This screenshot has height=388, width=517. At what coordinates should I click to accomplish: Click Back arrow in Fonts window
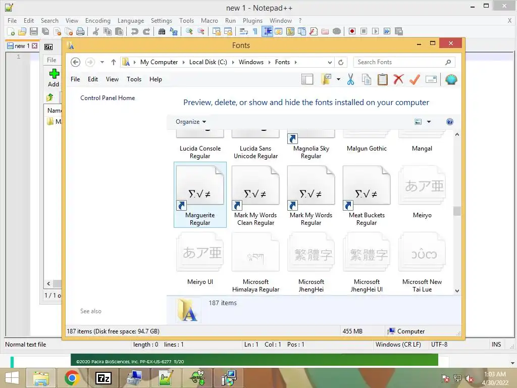point(76,62)
